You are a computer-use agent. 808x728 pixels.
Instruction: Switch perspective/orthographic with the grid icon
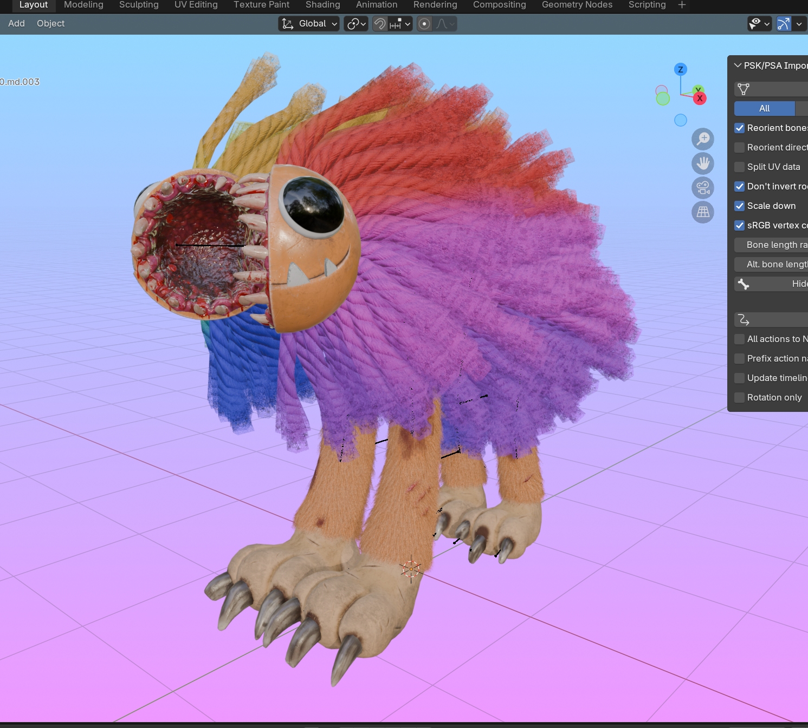tap(703, 212)
